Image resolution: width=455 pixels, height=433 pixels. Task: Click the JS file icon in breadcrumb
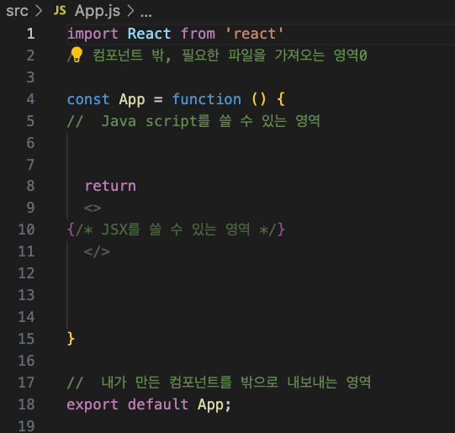coord(60,11)
